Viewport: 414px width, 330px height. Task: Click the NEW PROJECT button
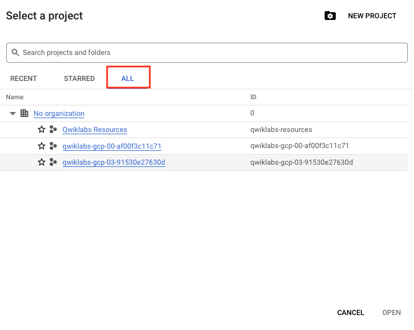[x=372, y=16]
